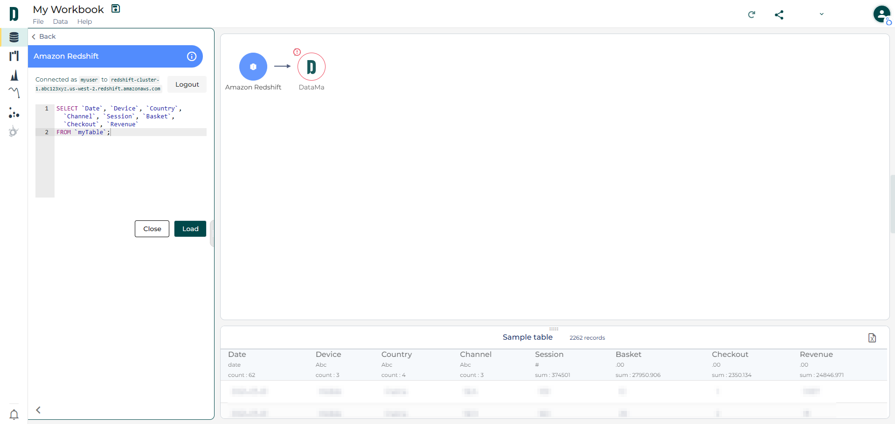Image resolution: width=895 pixels, height=424 pixels.
Task: Open the File menu
Action: [x=38, y=21]
